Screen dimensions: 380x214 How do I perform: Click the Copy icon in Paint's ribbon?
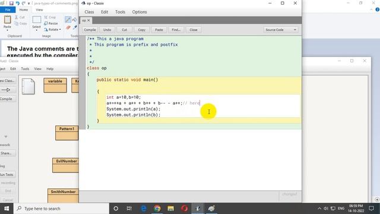[20, 24]
